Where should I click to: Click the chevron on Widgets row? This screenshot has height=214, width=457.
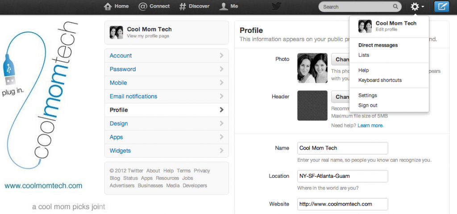pos(221,151)
